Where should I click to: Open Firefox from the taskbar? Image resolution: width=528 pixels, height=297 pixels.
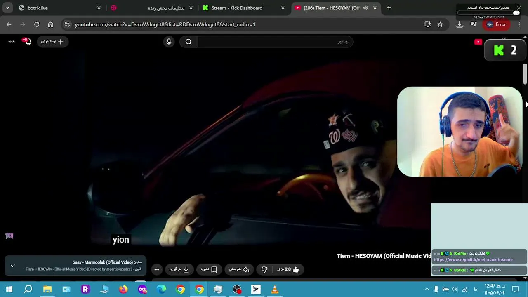(123, 289)
